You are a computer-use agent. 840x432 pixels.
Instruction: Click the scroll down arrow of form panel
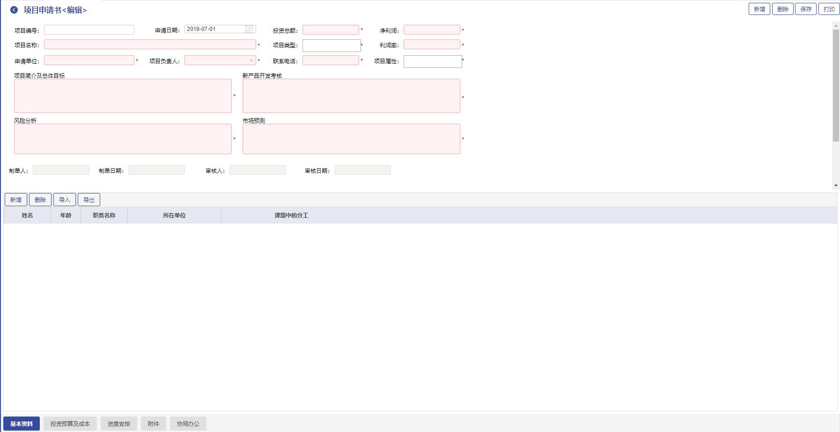click(x=836, y=186)
